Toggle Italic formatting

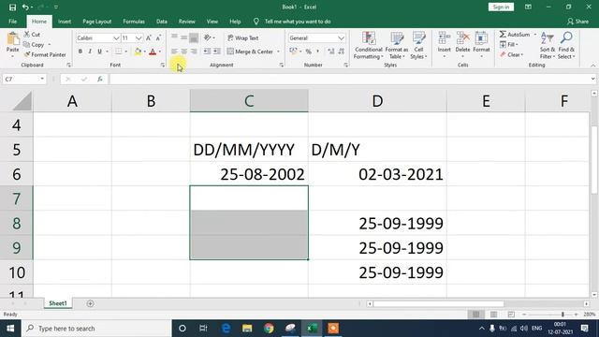[x=90, y=51]
